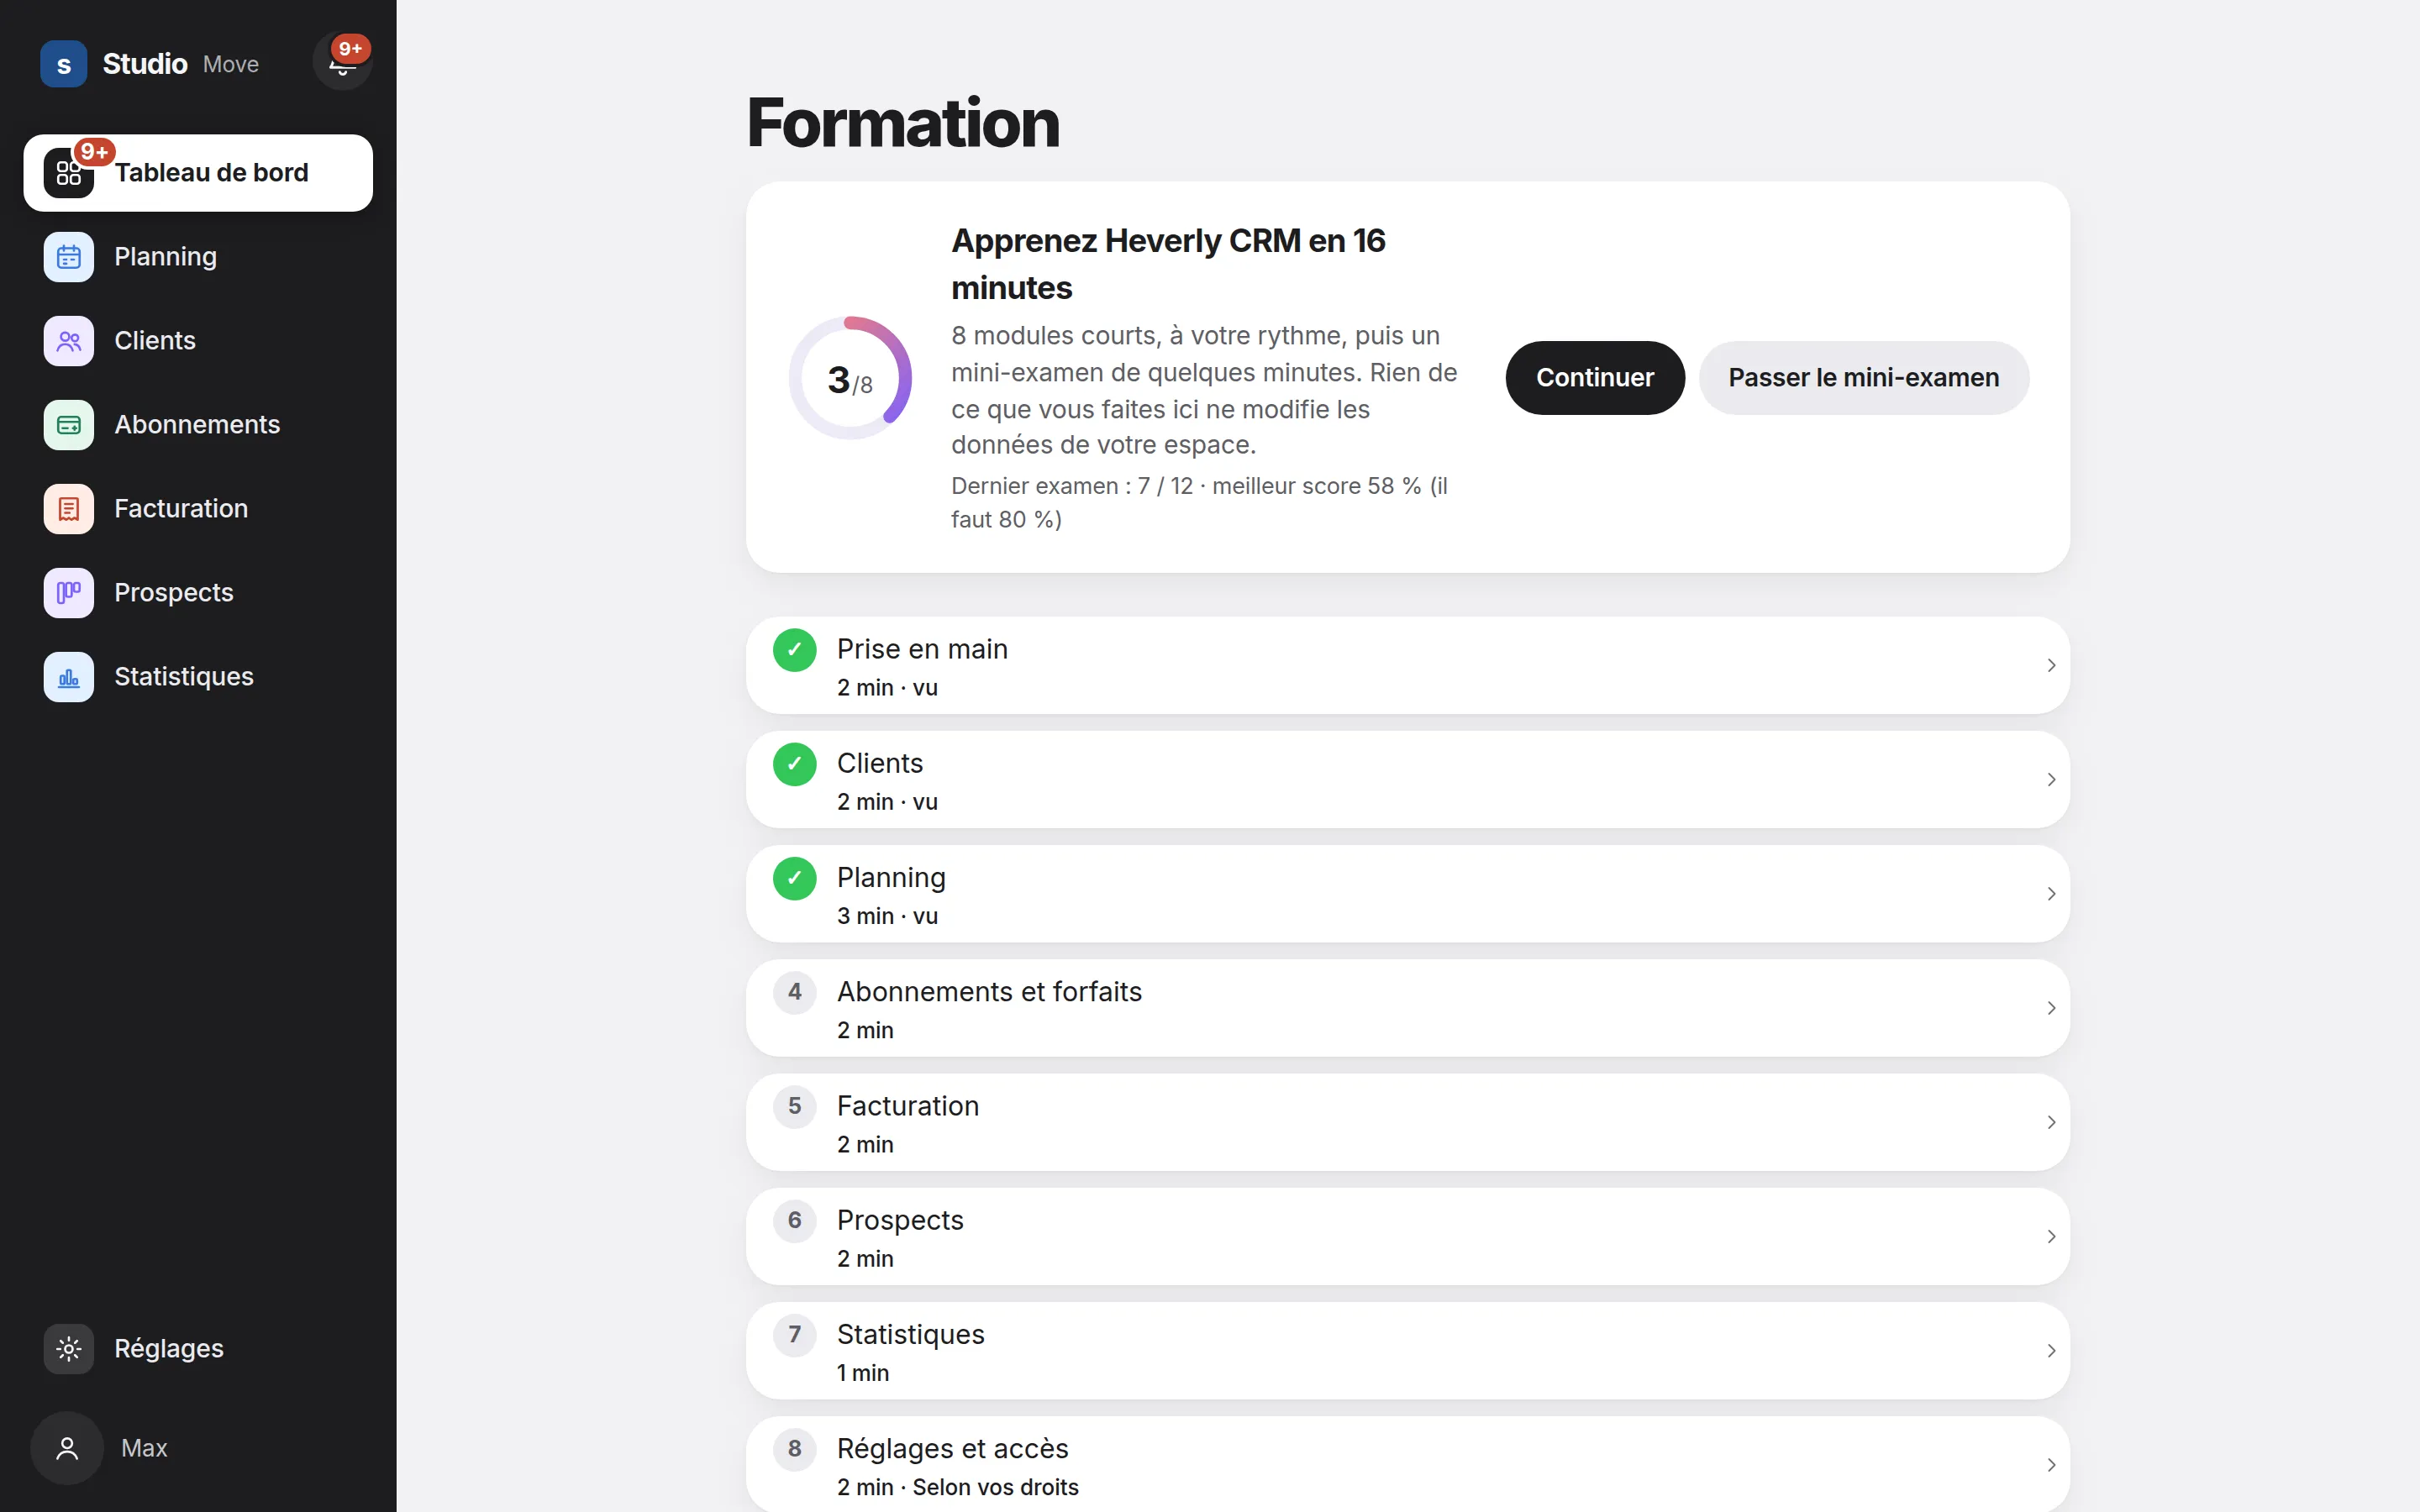Click green checkmark of Prise en main
Viewport: 2420px width, 1512px height.
click(795, 650)
